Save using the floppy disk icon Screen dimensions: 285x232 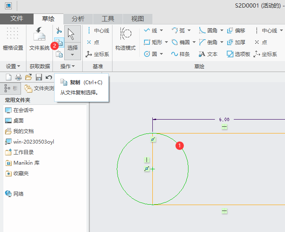click(x=39, y=77)
